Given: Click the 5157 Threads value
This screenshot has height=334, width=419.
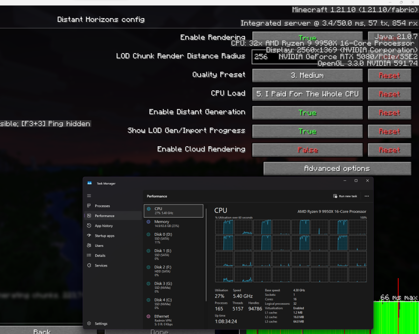Looking at the screenshot, I should (238, 309).
